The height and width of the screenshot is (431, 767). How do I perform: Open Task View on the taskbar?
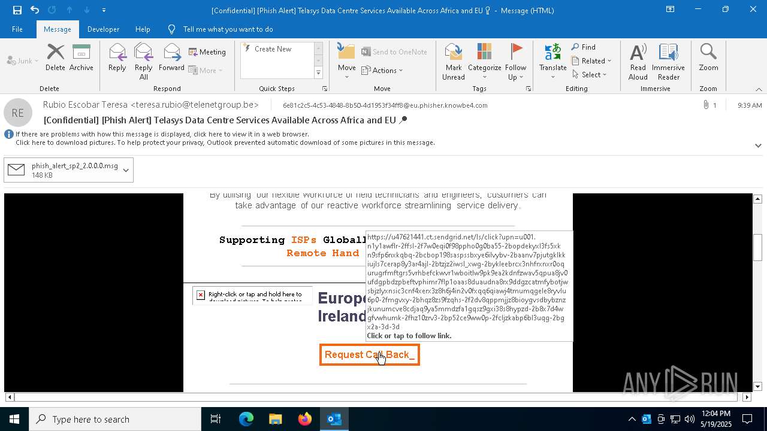216,419
